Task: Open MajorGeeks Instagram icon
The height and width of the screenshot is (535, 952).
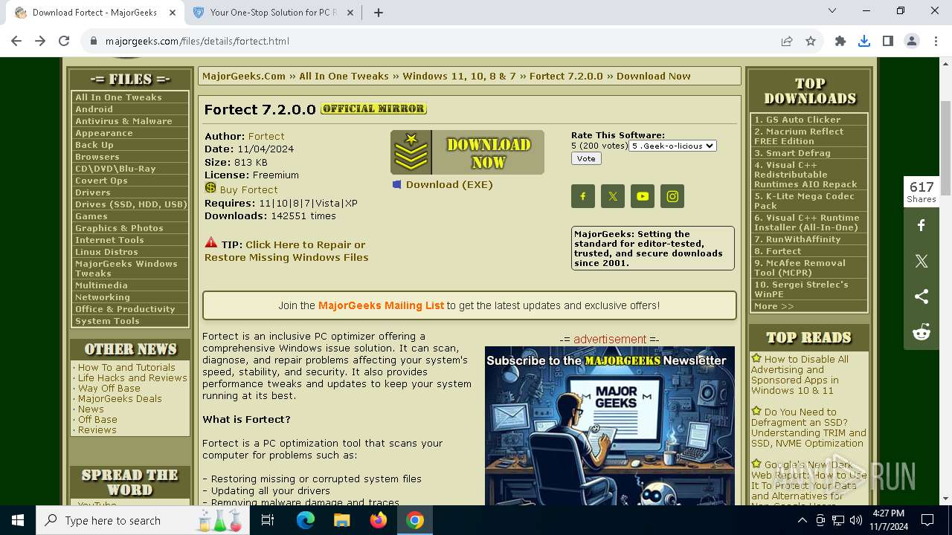Action: click(x=672, y=196)
